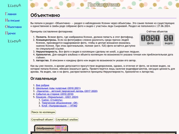Open События на стороне (2010-2018) link
This screenshot has height=134, width=179.
[55, 94]
